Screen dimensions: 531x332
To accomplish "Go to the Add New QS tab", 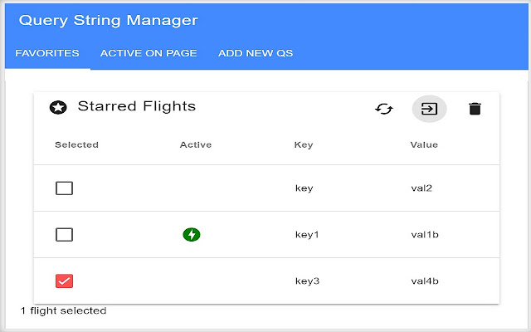I will [x=256, y=53].
